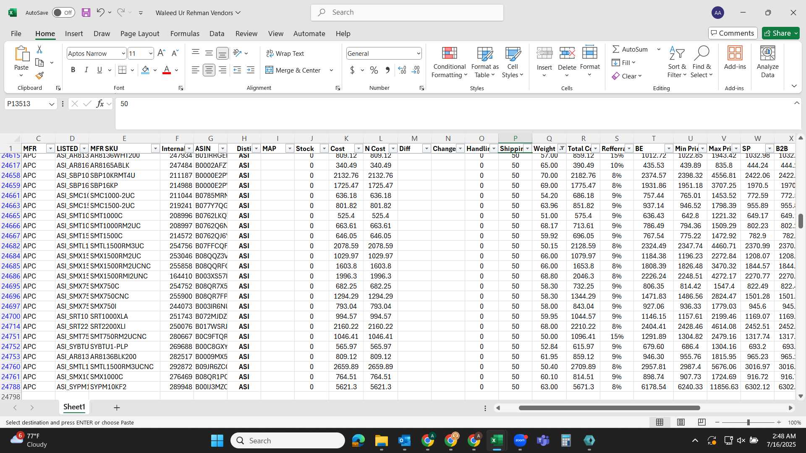This screenshot has height=453, width=806.
Task: Click the zoom slider handle
Action: pos(748,422)
